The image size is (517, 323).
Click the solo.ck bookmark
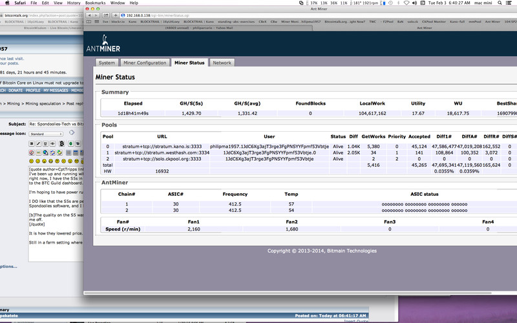click(x=413, y=22)
